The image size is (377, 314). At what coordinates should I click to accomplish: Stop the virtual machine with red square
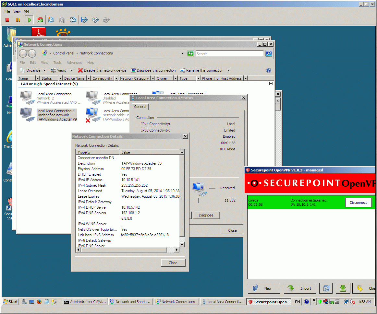point(7,20)
